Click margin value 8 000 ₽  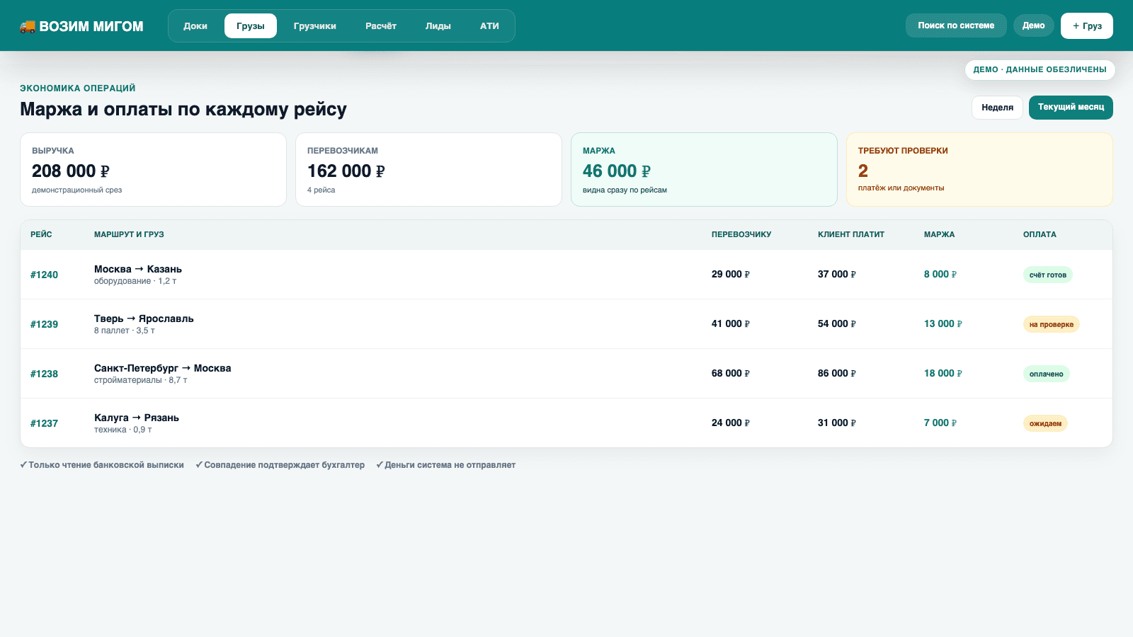click(940, 274)
